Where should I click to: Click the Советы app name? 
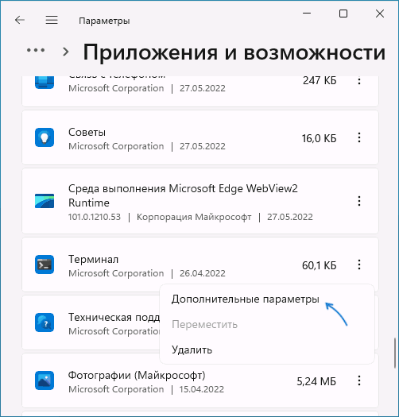[x=87, y=132]
